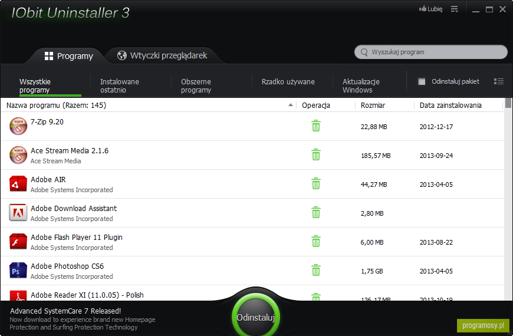Select the Adobe Flash Player icon

click(18, 242)
